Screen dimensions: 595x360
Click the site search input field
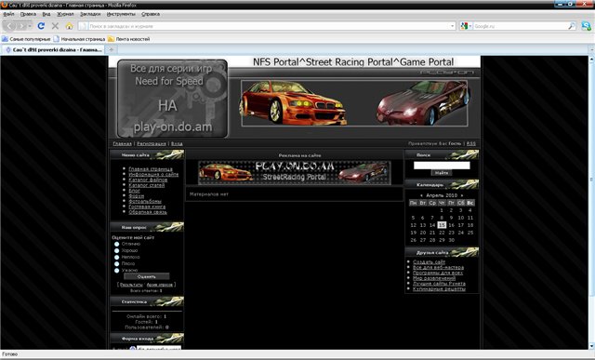(442, 166)
